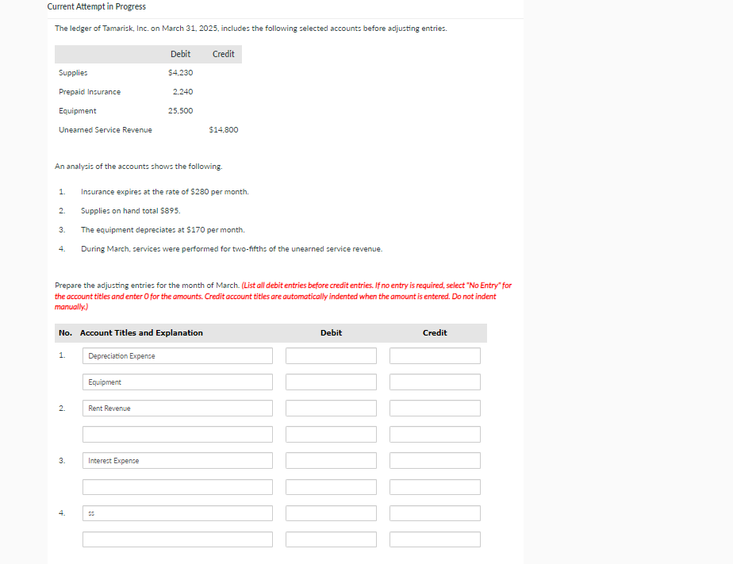Click the blank credit account field under Rent Revenue
Screen dimensions: 733x564
coord(177,434)
